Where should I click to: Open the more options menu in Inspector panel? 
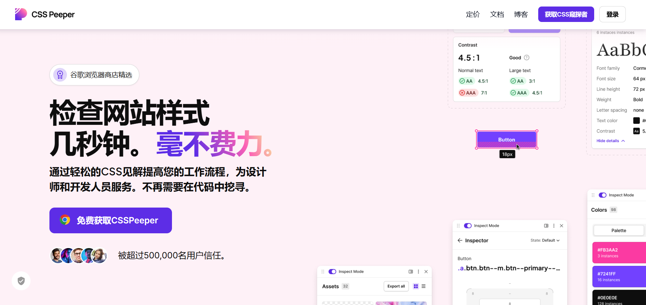(x=554, y=226)
